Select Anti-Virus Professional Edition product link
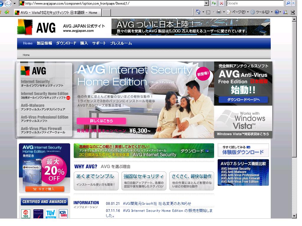This screenshot has height=226, width=302. pos(45,119)
